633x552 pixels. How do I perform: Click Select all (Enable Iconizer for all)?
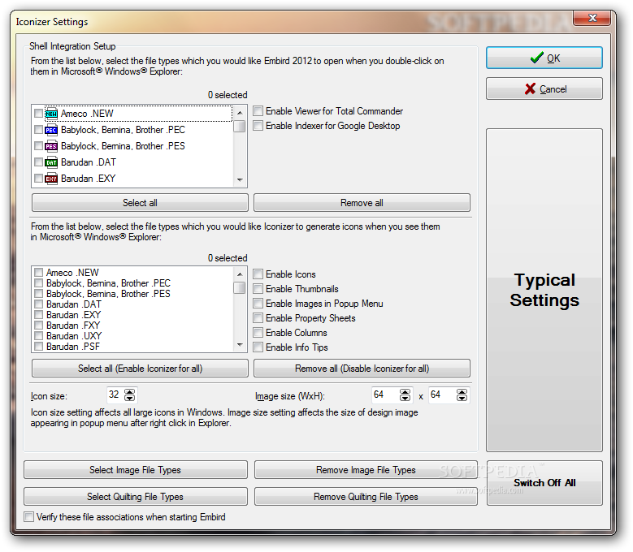point(140,368)
